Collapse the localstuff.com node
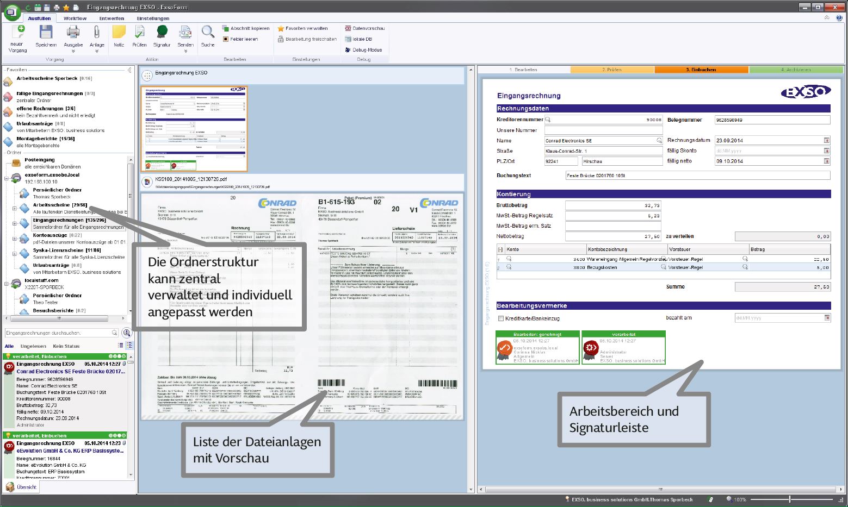This screenshot has height=507, width=848. tap(7, 284)
